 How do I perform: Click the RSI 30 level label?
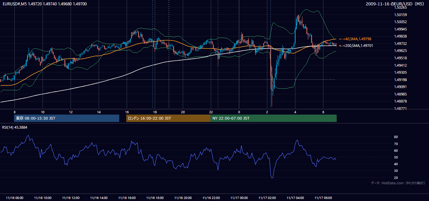click(x=396, y=171)
